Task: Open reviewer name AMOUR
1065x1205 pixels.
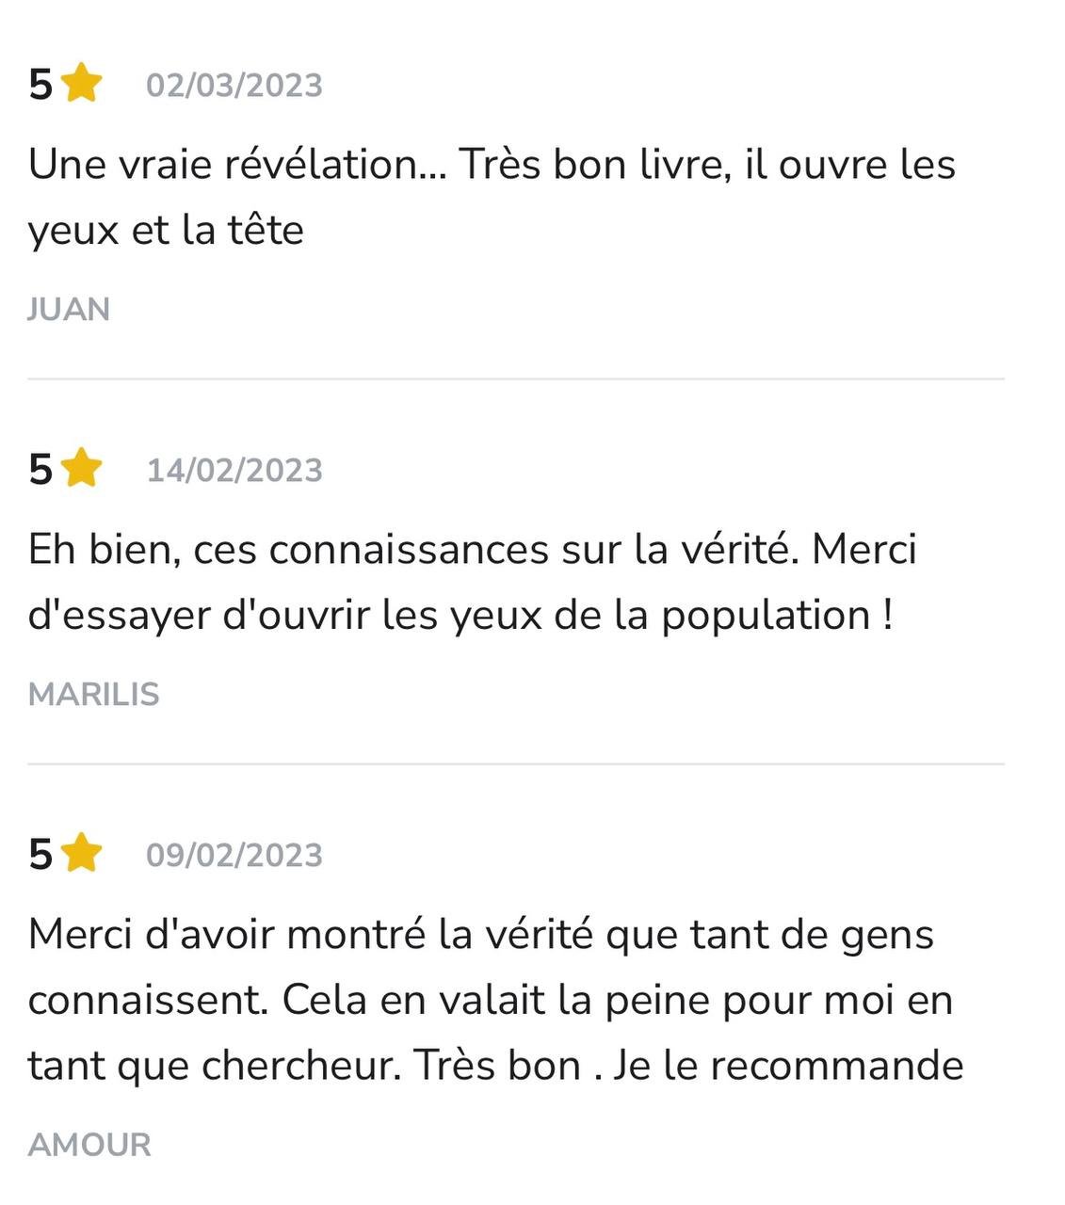Action: click(x=89, y=1144)
